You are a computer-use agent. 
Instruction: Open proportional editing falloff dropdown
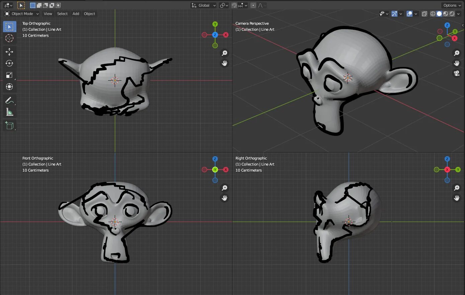tap(262, 5)
